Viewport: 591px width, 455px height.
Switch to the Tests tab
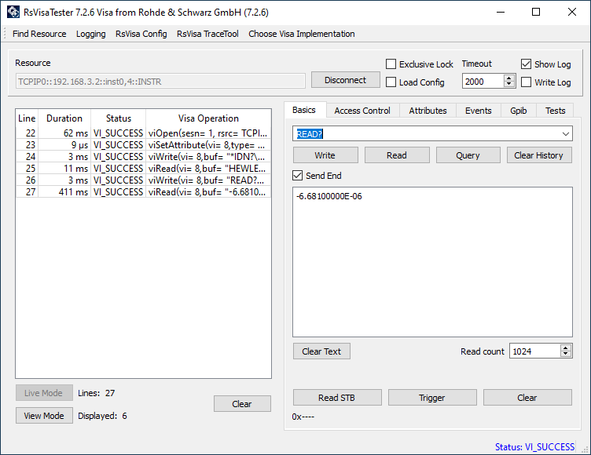point(555,111)
